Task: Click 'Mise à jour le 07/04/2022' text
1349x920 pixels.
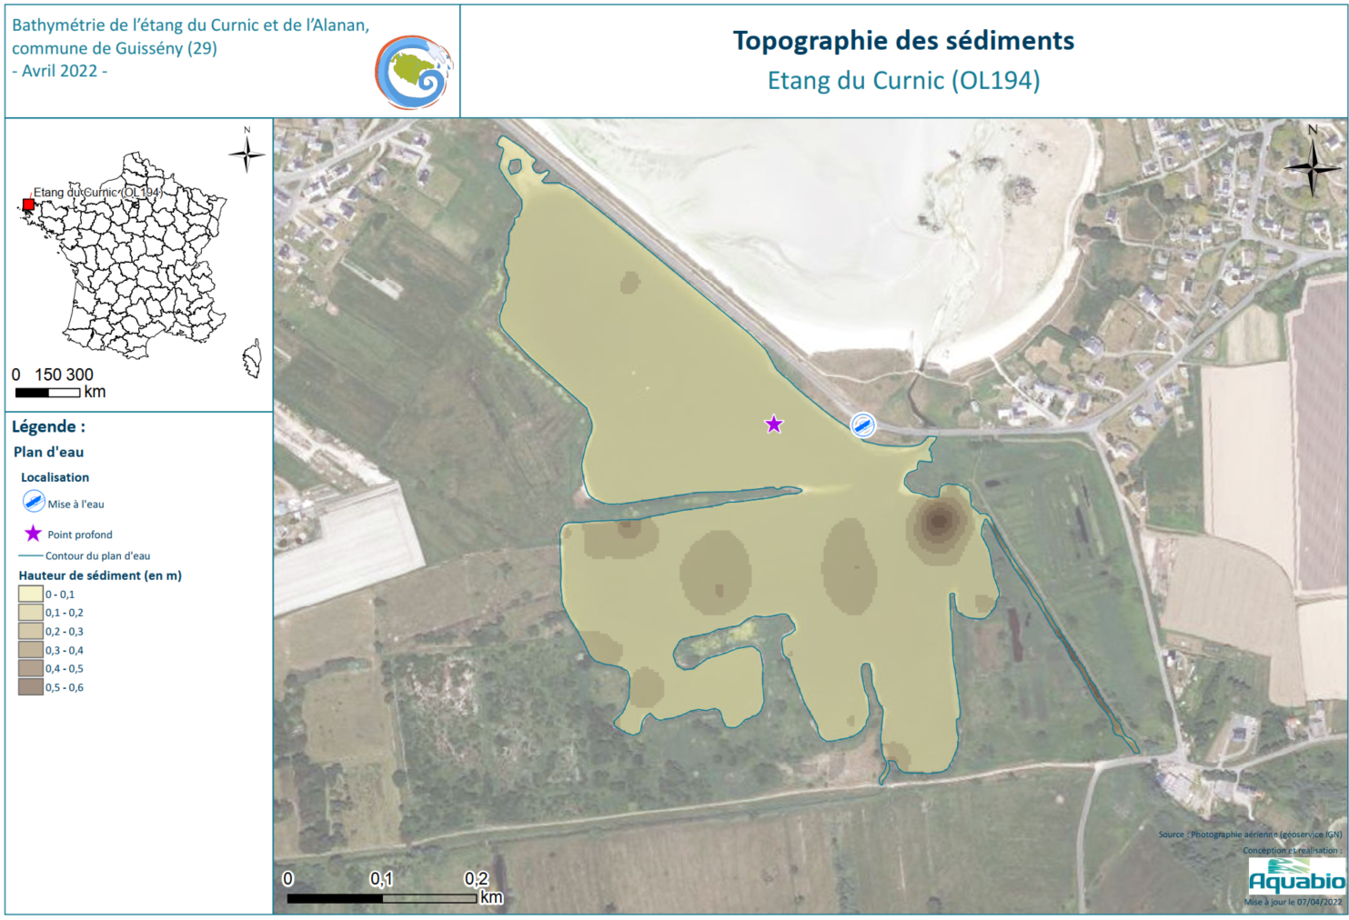Action: pos(1293,903)
